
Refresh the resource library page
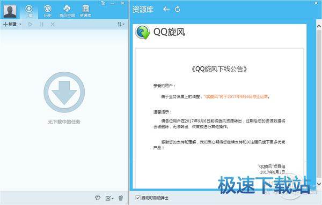[x=178, y=9]
